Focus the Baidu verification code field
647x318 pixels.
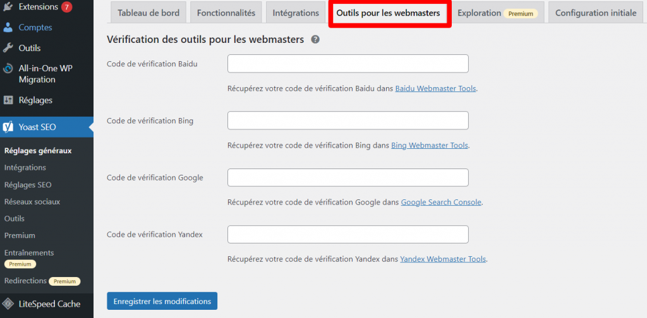click(x=348, y=64)
